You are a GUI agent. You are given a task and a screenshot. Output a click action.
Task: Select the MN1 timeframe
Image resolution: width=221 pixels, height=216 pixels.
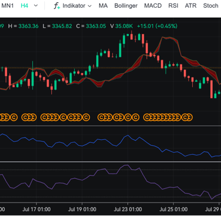pos(8,6)
